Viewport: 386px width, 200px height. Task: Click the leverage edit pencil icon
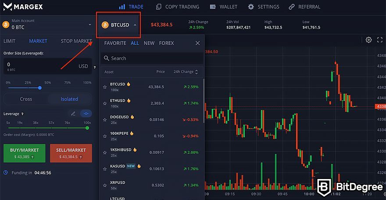pos(73,114)
